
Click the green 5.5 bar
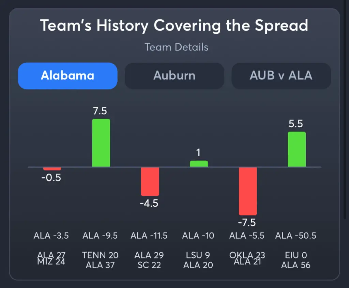296,149
